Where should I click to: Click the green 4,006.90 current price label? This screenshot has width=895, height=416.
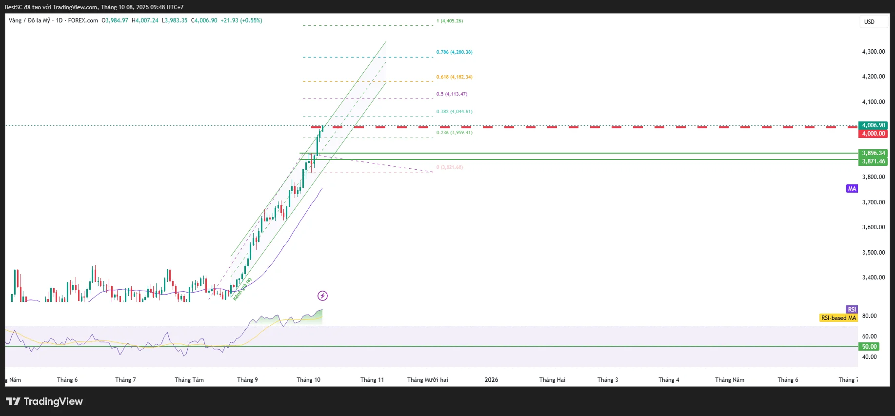click(873, 125)
